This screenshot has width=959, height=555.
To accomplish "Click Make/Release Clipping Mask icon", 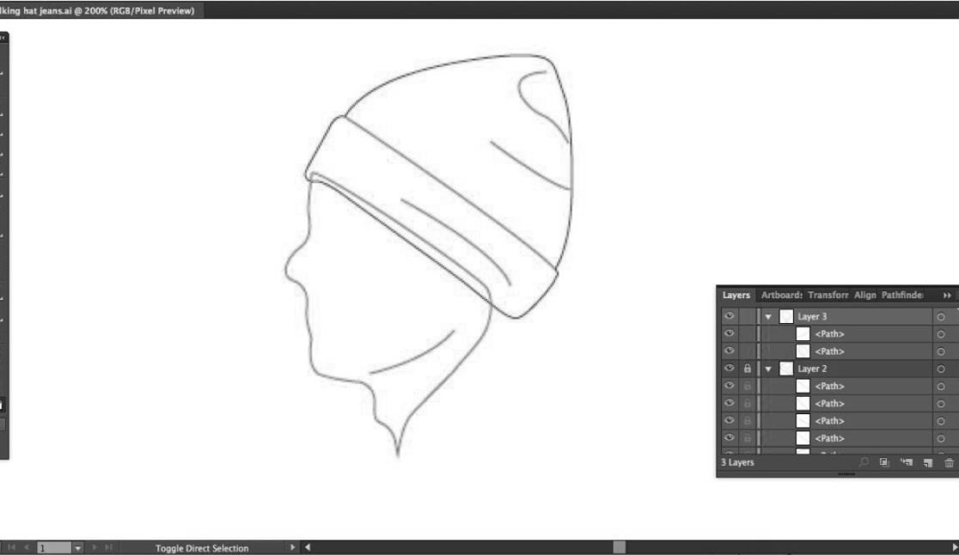I will coord(883,462).
